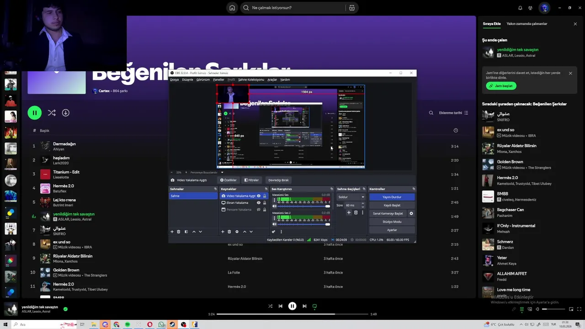585x329 pixels.
Task: Pause the Beğenilen Şarkılar playlist with the big green button
Action: (x=34, y=113)
